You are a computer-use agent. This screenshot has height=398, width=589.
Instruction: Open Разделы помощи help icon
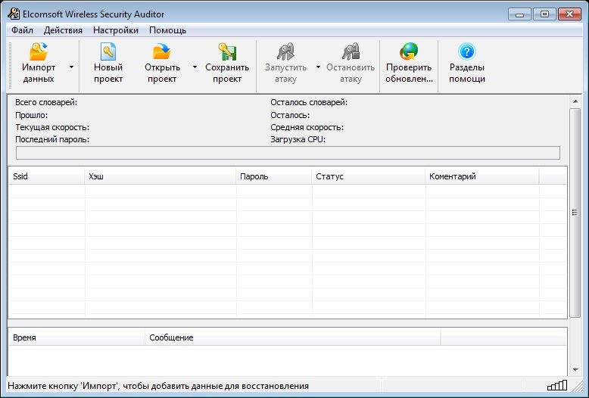pyautogui.click(x=467, y=51)
